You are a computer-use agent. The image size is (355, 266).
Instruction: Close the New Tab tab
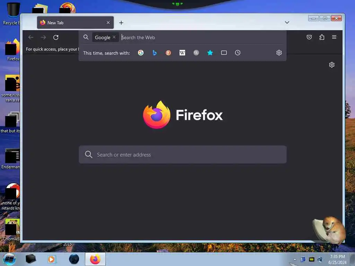click(108, 23)
